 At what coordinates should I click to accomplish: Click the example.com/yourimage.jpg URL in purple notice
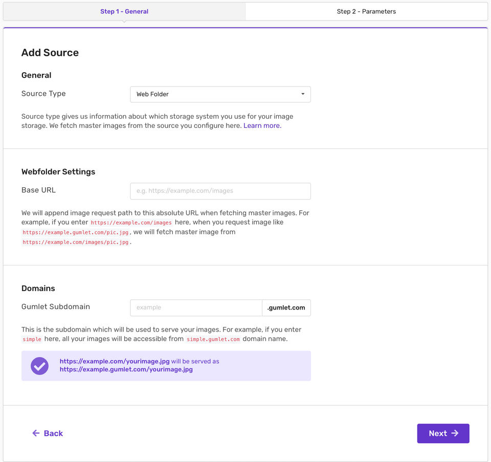click(115, 361)
